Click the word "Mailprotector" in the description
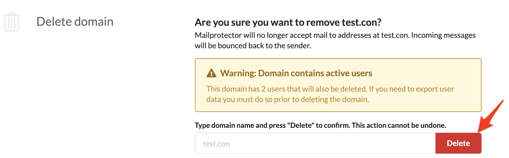Image resolution: width=509 pixels, height=158 pixels. point(218,35)
